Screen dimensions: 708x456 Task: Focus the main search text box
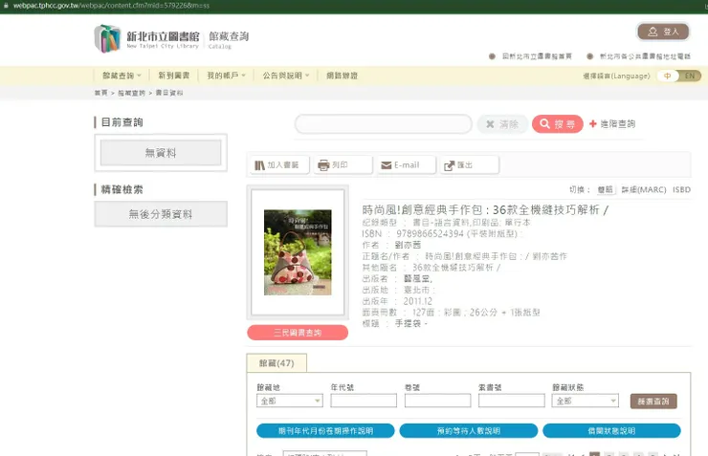384,124
